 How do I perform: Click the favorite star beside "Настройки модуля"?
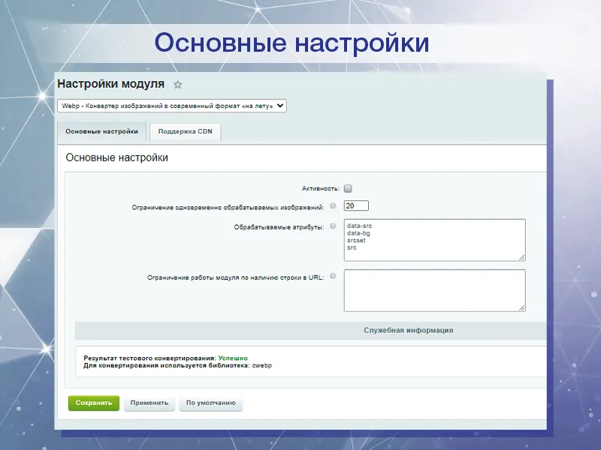177,84
